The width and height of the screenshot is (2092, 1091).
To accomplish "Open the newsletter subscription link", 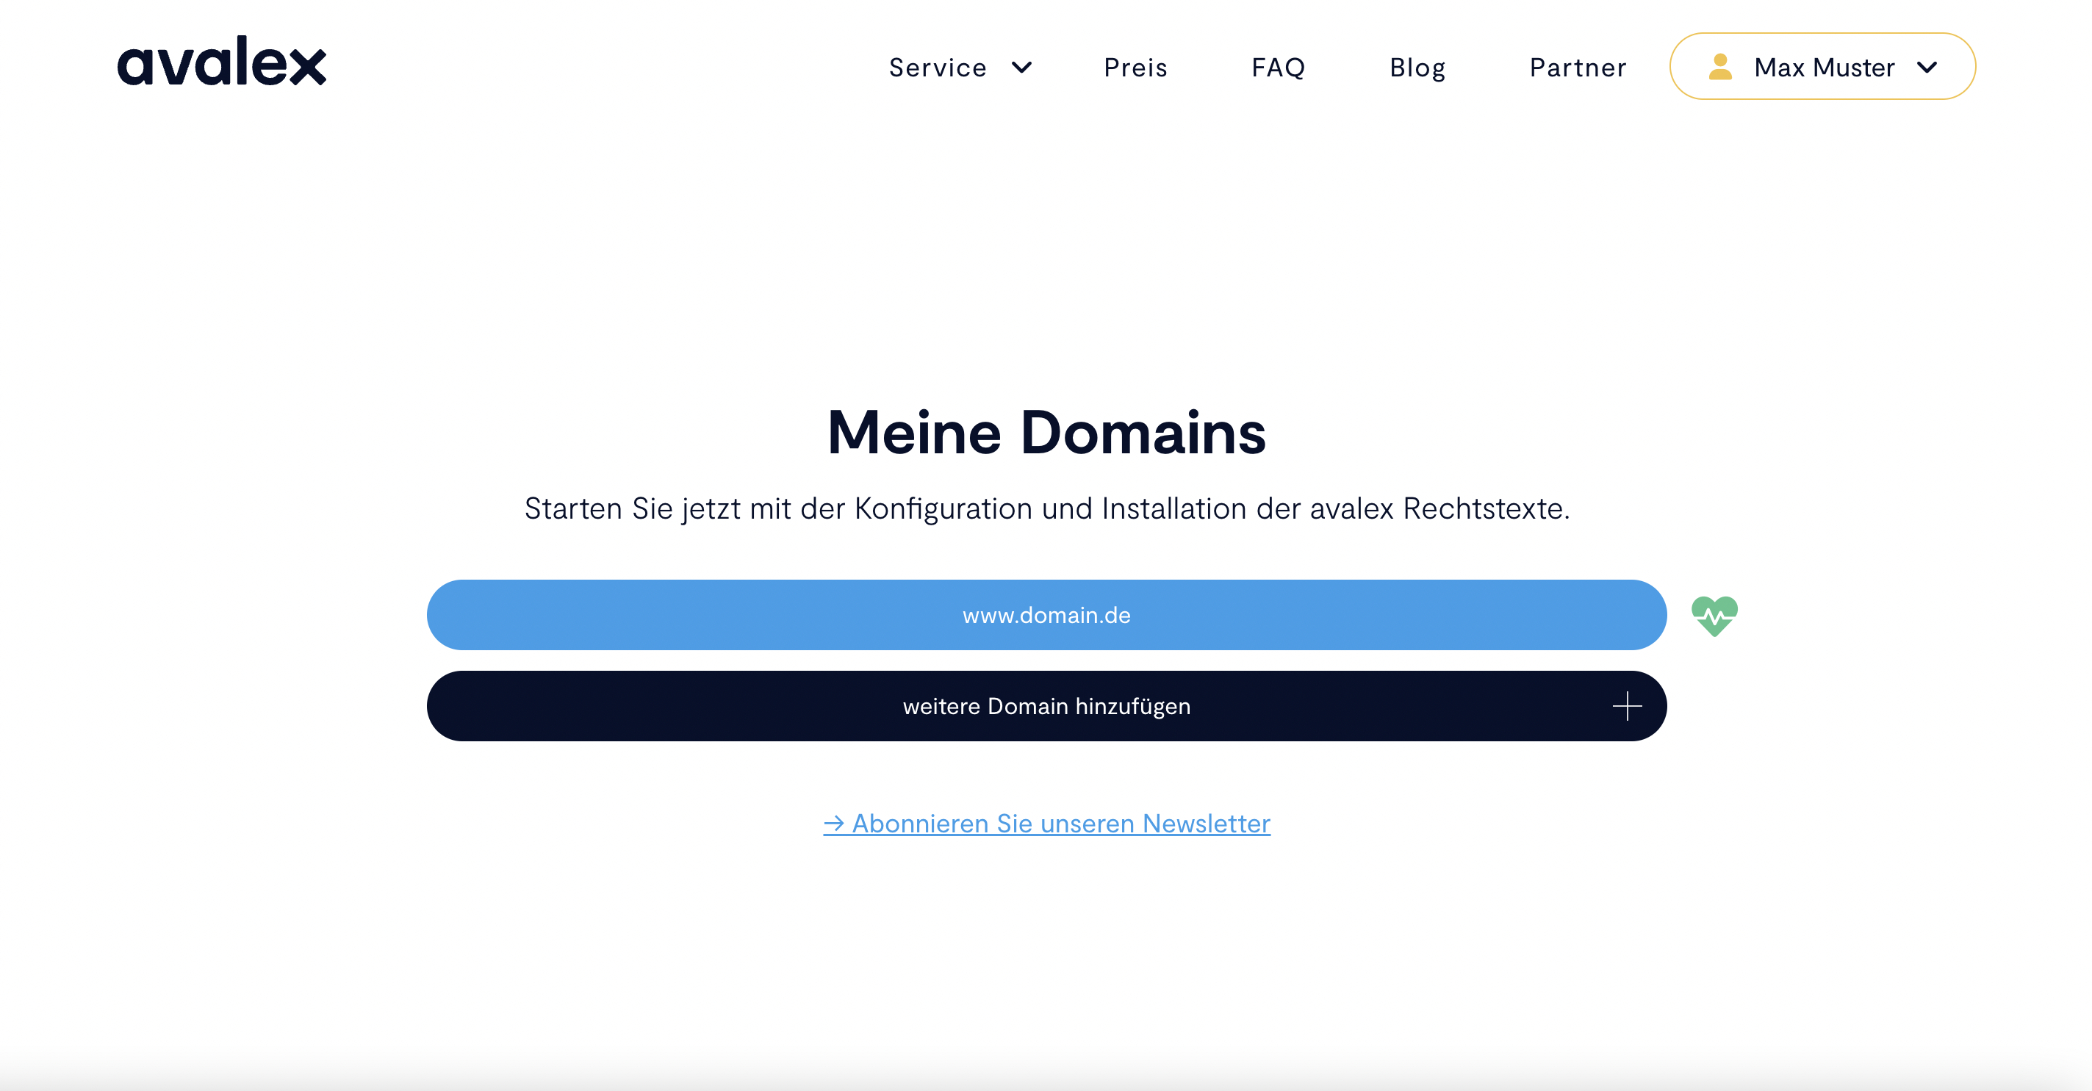I will (x=1048, y=822).
